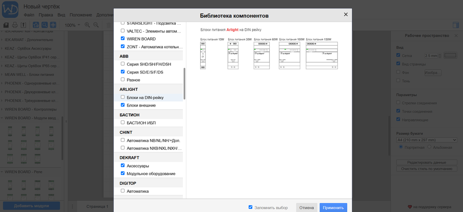Click the export upload arrow icon
The width and height of the screenshot is (463, 212).
pyautogui.click(x=23, y=25)
